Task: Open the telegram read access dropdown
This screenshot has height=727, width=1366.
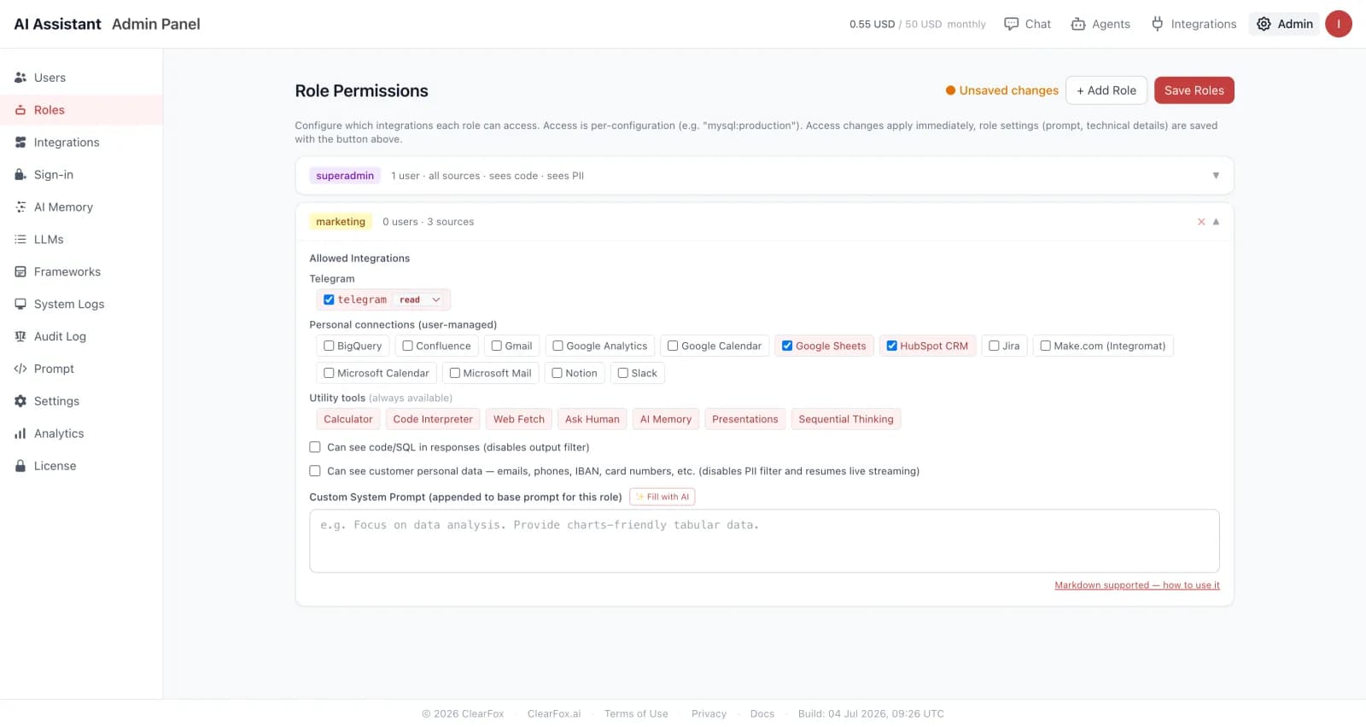Action: pos(420,300)
